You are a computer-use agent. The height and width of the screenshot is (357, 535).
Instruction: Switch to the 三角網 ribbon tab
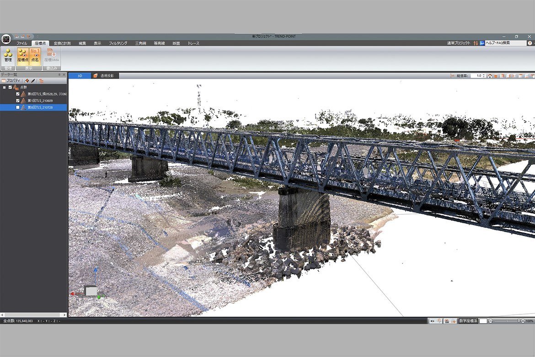(140, 43)
